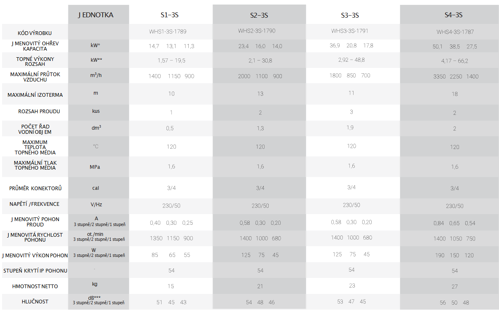This screenshot has width=499, height=310.
Task: Select product code WHS1-3S-1789
Action: point(171,32)
